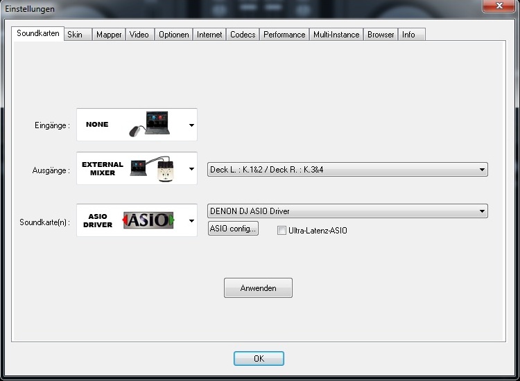Screen dimensions: 520x381
Task: Switch to the Multi-Instance tab
Action: (336, 35)
